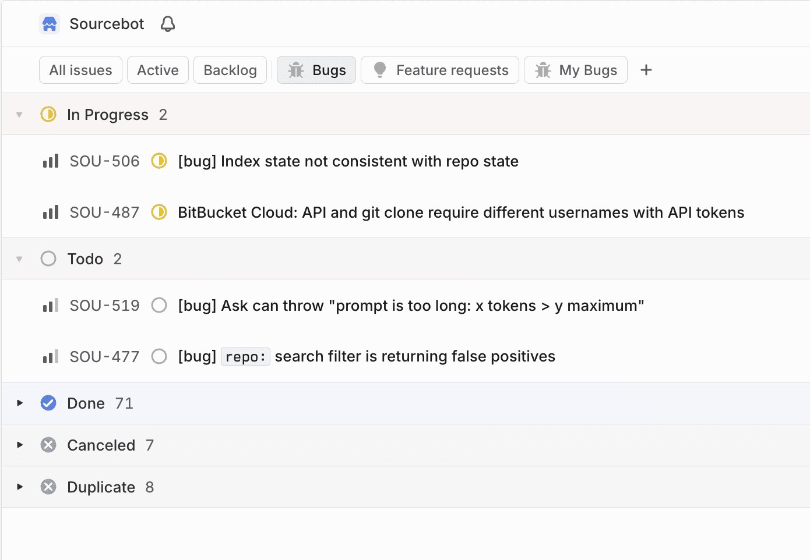This screenshot has width=810, height=560.
Task: Change the status circle of SOU-487
Action: tap(159, 212)
